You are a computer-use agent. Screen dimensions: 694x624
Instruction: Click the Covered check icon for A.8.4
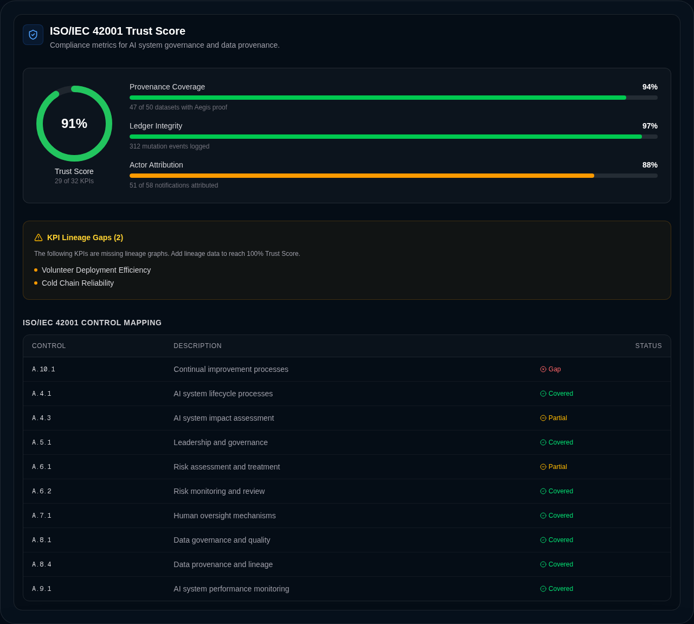542,564
